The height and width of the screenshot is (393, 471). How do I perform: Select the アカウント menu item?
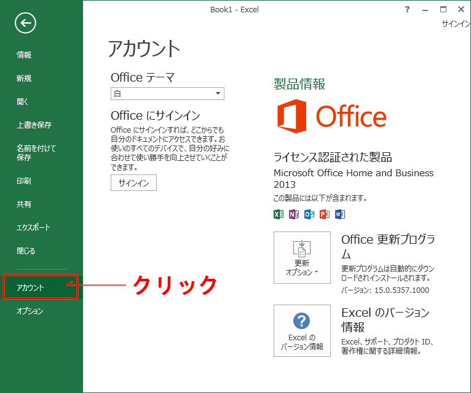(31, 287)
